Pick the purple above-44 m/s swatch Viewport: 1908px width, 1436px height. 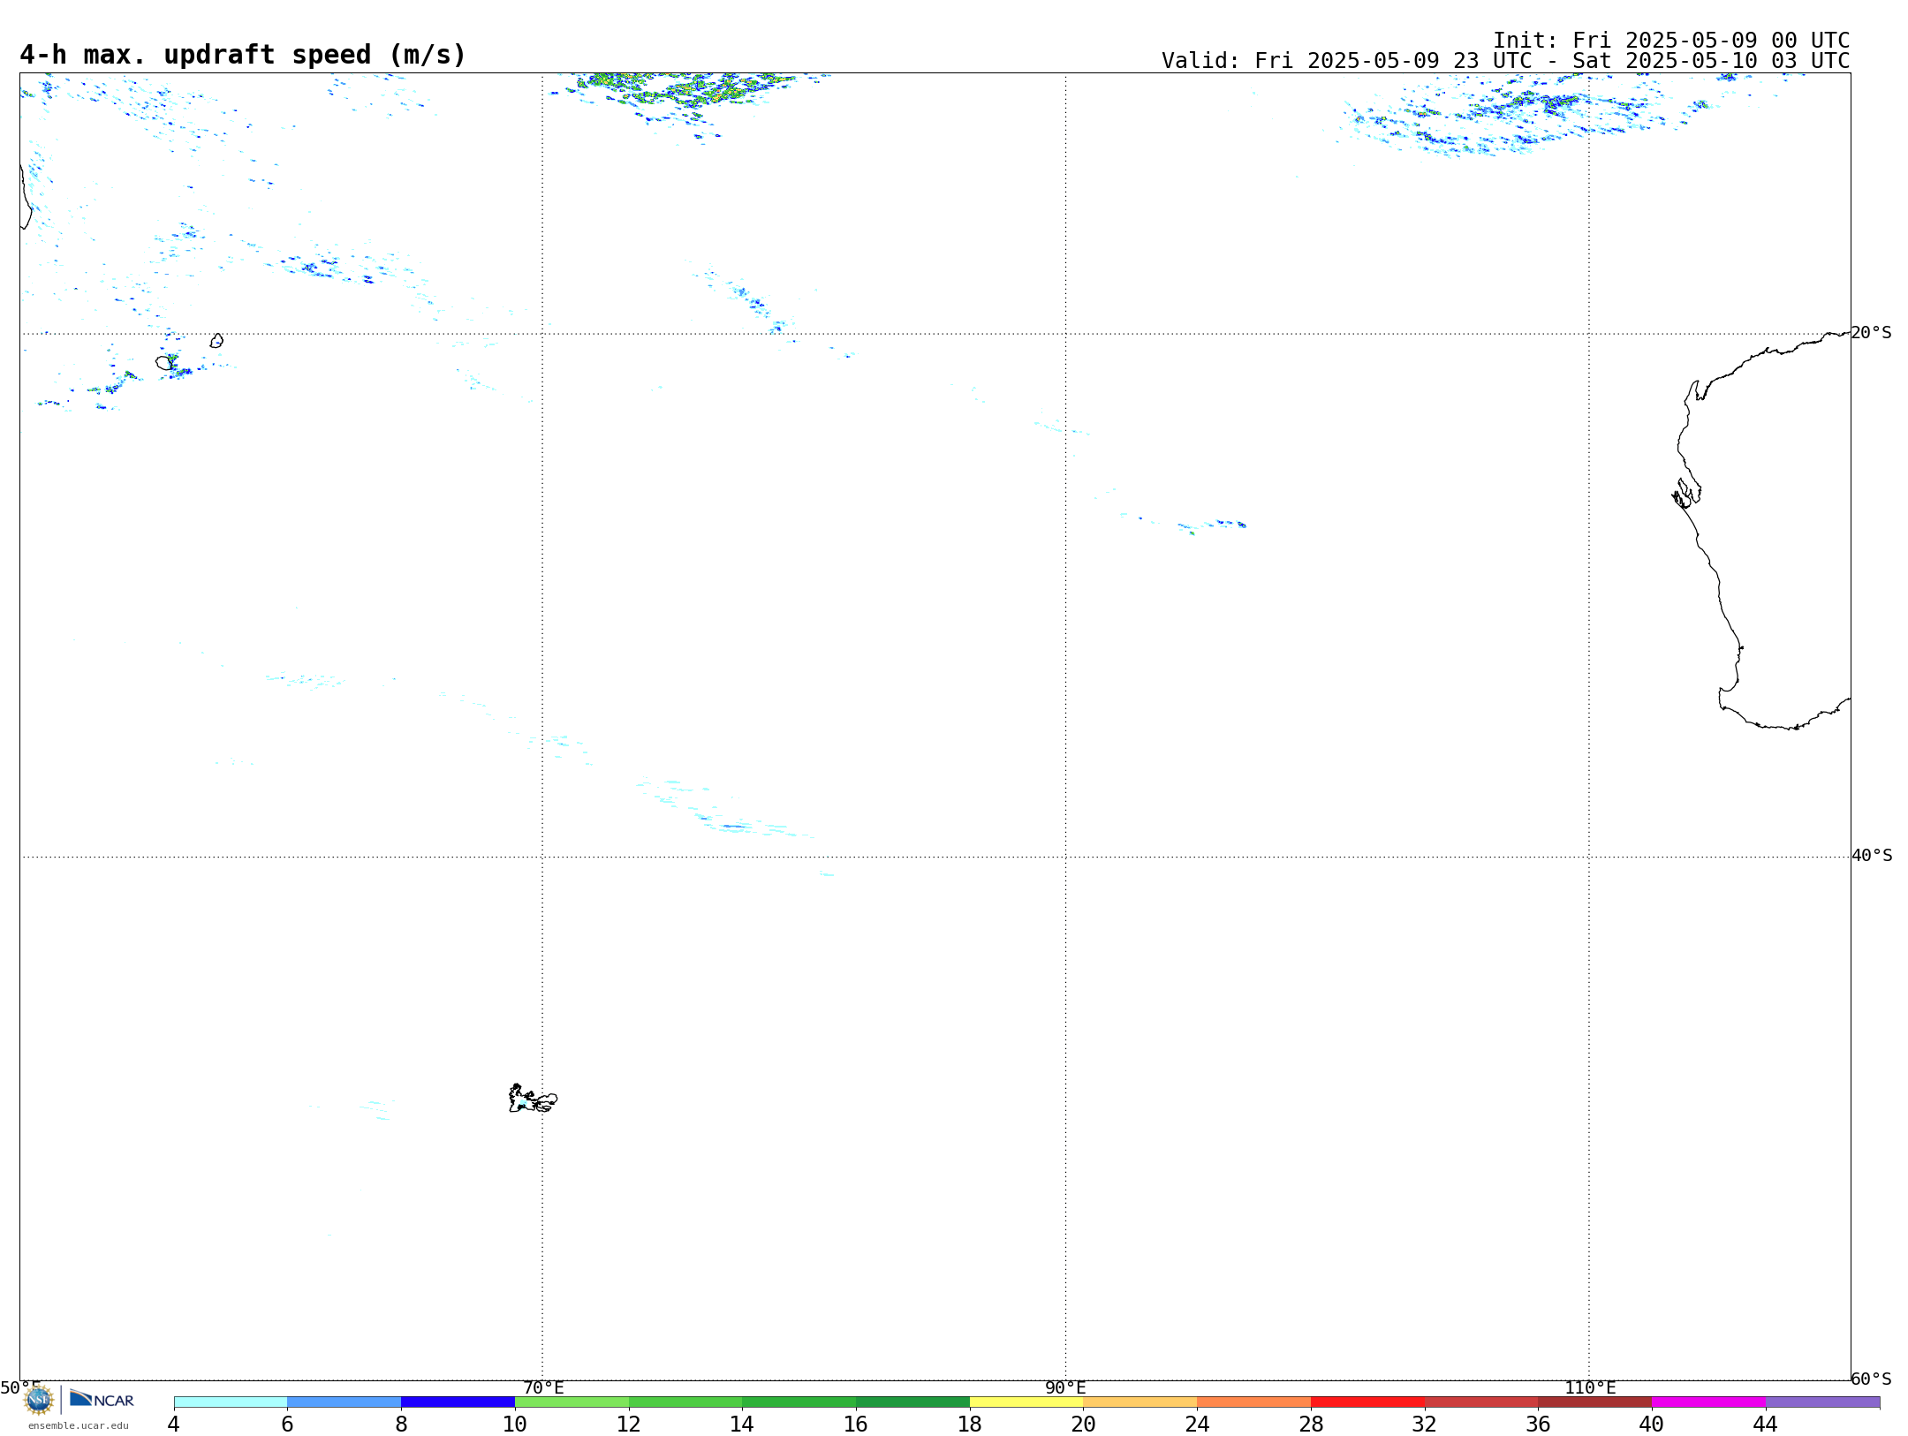1822,1402
